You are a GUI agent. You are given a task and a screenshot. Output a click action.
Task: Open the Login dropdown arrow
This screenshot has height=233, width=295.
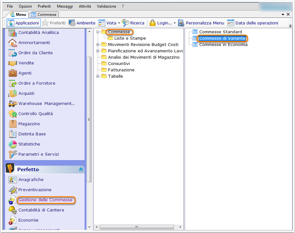coord(175,23)
